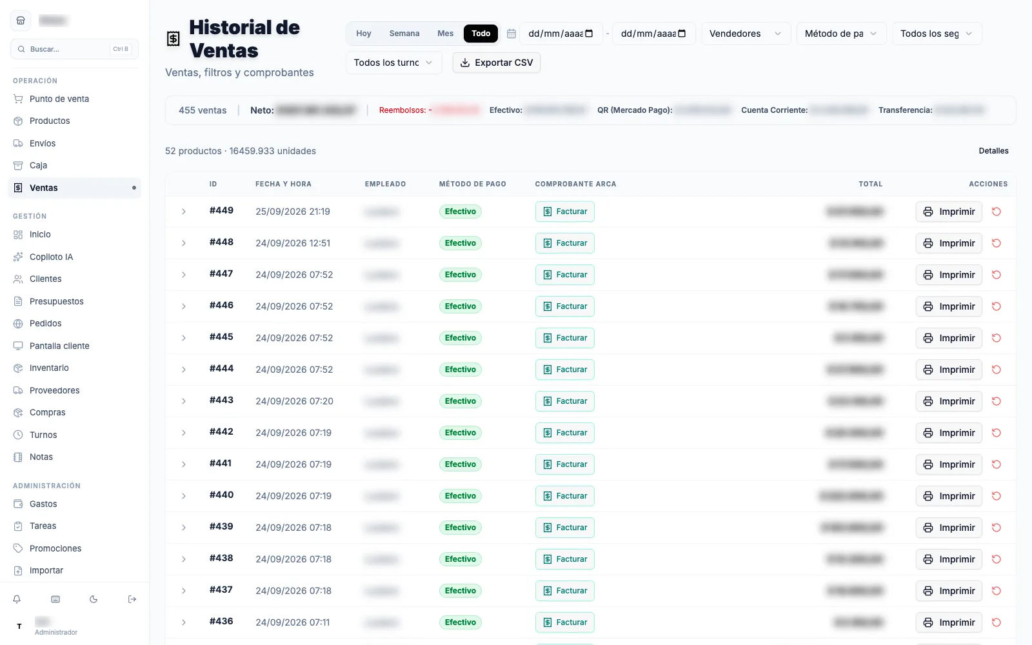1032x645 pixels.
Task: Open the Todos los turnos dropdown
Action: [393, 63]
